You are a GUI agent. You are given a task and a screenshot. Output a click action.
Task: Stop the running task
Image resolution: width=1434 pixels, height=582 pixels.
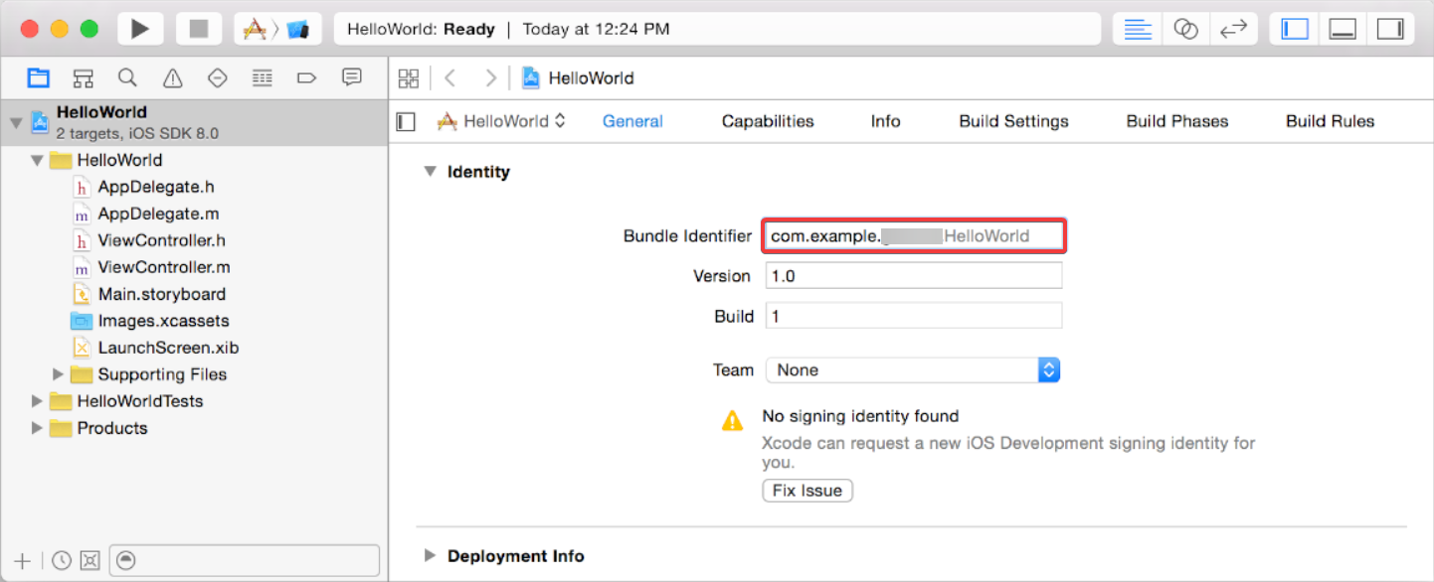199,29
